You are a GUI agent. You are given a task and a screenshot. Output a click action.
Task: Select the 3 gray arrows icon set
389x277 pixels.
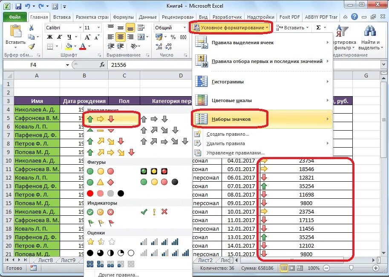point(154,119)
